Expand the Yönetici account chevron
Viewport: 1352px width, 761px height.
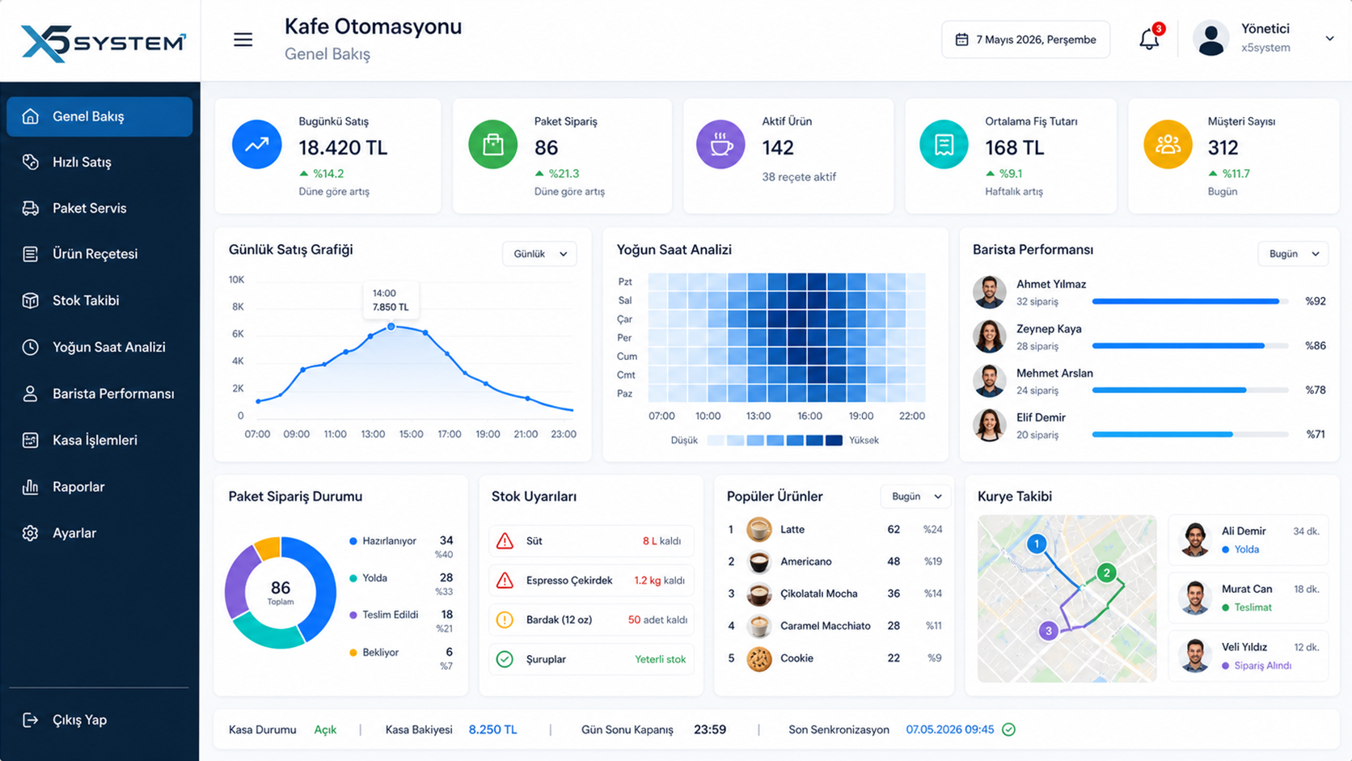point(1329,39)
